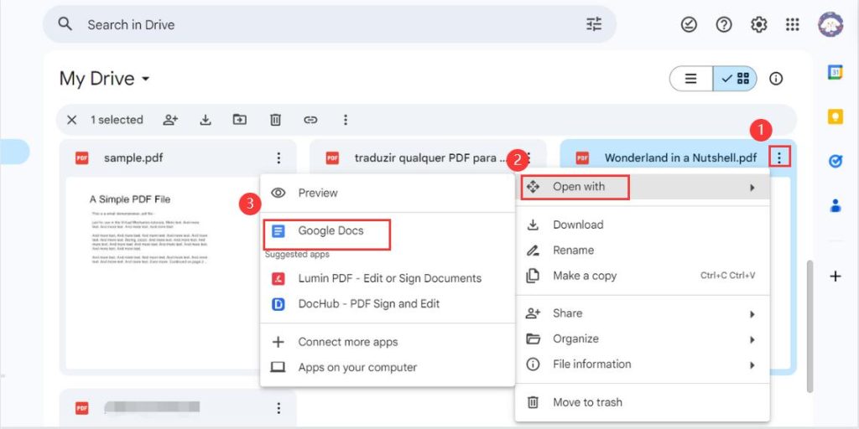The height and width of the screenshot is (429, 859).
Task: Select Connect more apps
Action: tap(388, 343)
